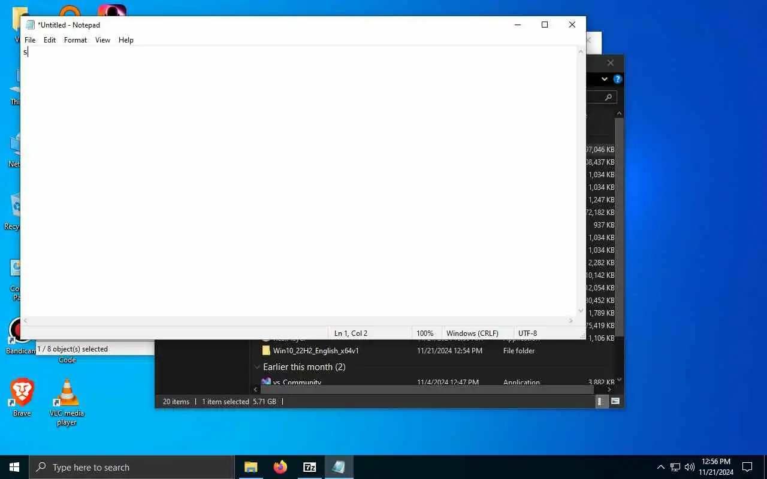Select the VLC media player desktop shortcut

click(67, 402)
